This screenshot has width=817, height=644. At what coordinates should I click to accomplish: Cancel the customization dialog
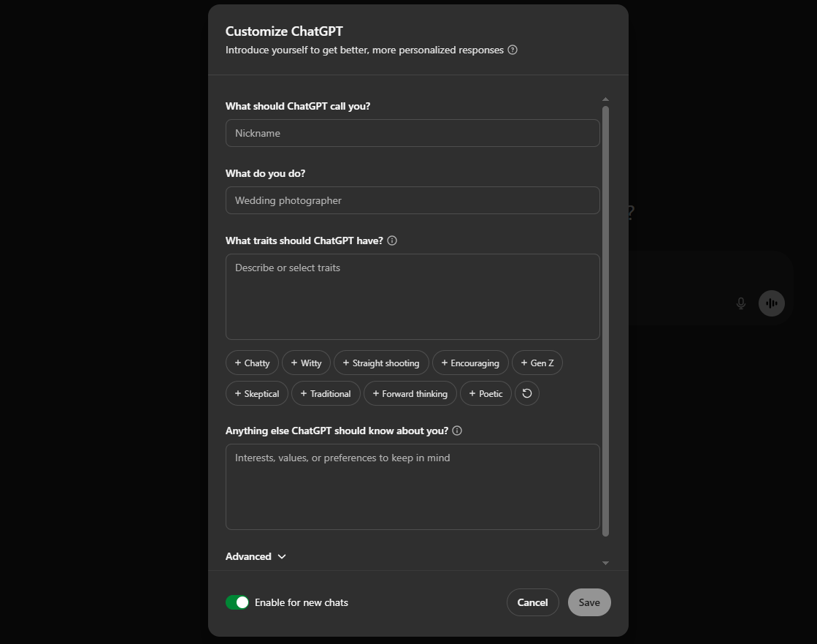(532, 602)
